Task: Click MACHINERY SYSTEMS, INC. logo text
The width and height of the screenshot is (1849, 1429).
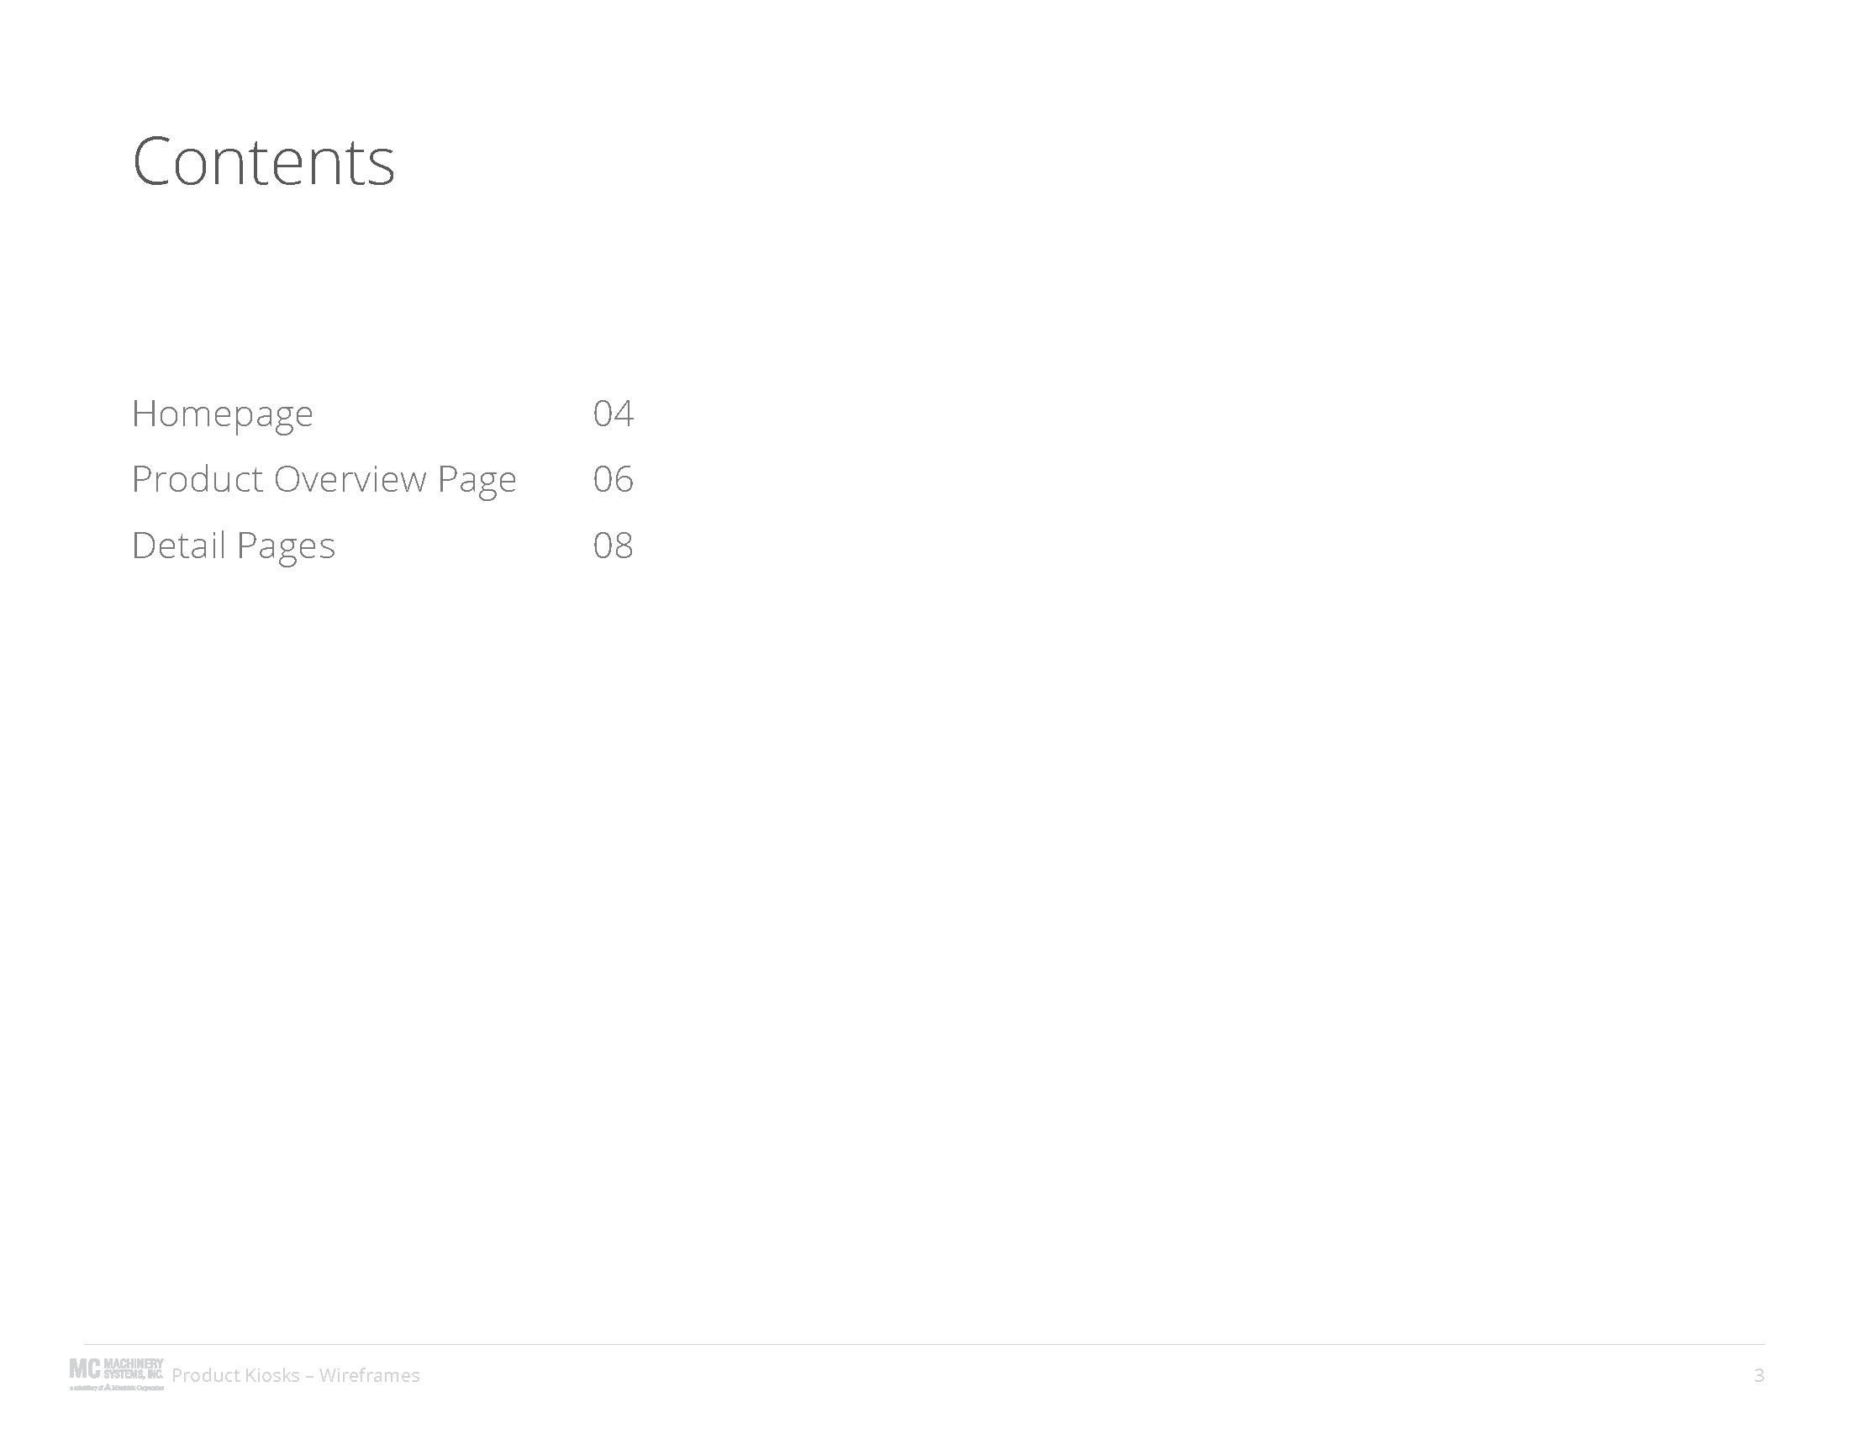Action: [x=133, y=1368]
